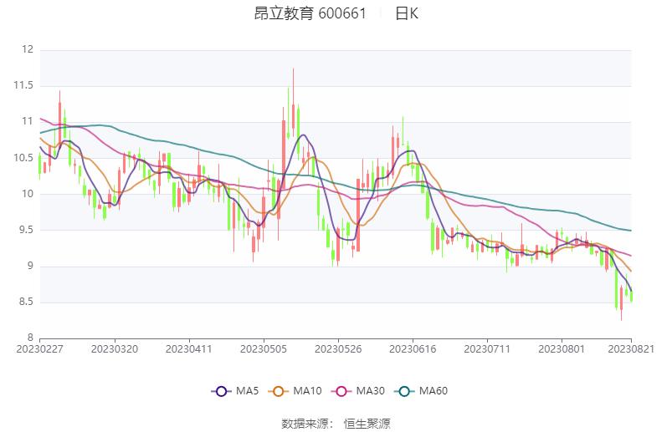Click the 20230616 x-axis date label
The height and width of the screenshot is (432, 672).
413,348
